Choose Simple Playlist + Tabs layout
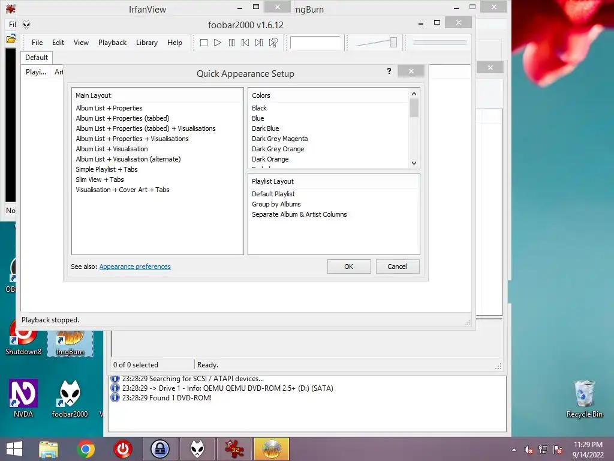The image size is (614, 461). pyautogui.click(x=107, y=169)
